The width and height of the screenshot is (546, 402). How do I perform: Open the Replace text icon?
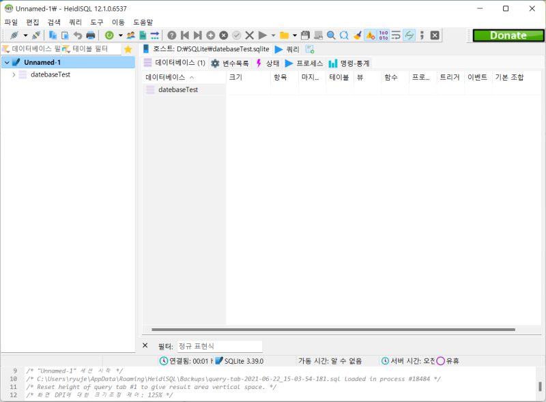click(x=344, y=35)
